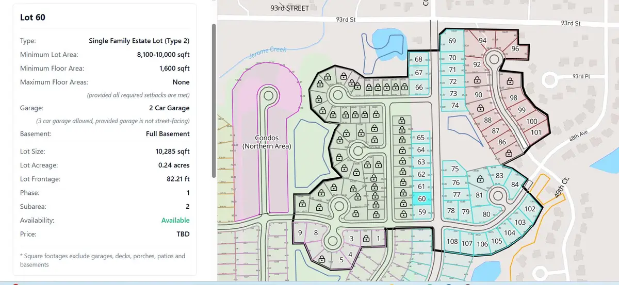The image size is (619, 285).
Task: Open lot 75 details
Action: (455, 169)
